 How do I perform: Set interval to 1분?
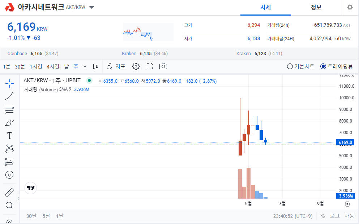point(7,67)
